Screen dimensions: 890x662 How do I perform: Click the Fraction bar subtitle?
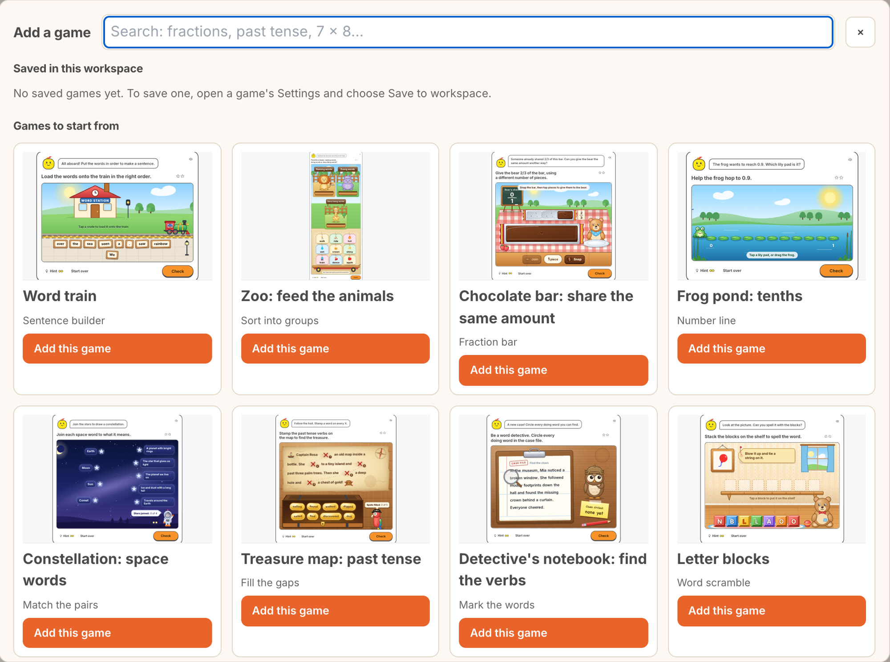click(x=488, y=342)
